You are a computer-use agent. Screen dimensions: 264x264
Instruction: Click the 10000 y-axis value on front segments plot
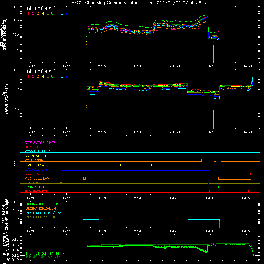tap(14, 7)
